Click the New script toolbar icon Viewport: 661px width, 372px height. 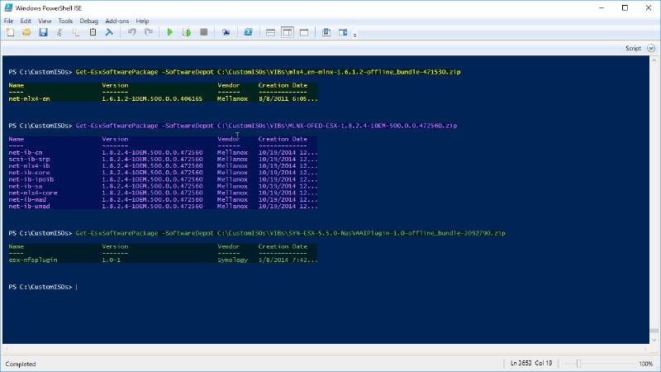click(x=11, y=32)
